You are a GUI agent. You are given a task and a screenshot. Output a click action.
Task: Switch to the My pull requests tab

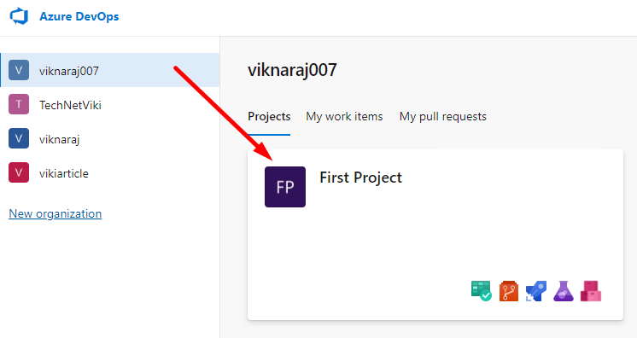coord(443,117)
